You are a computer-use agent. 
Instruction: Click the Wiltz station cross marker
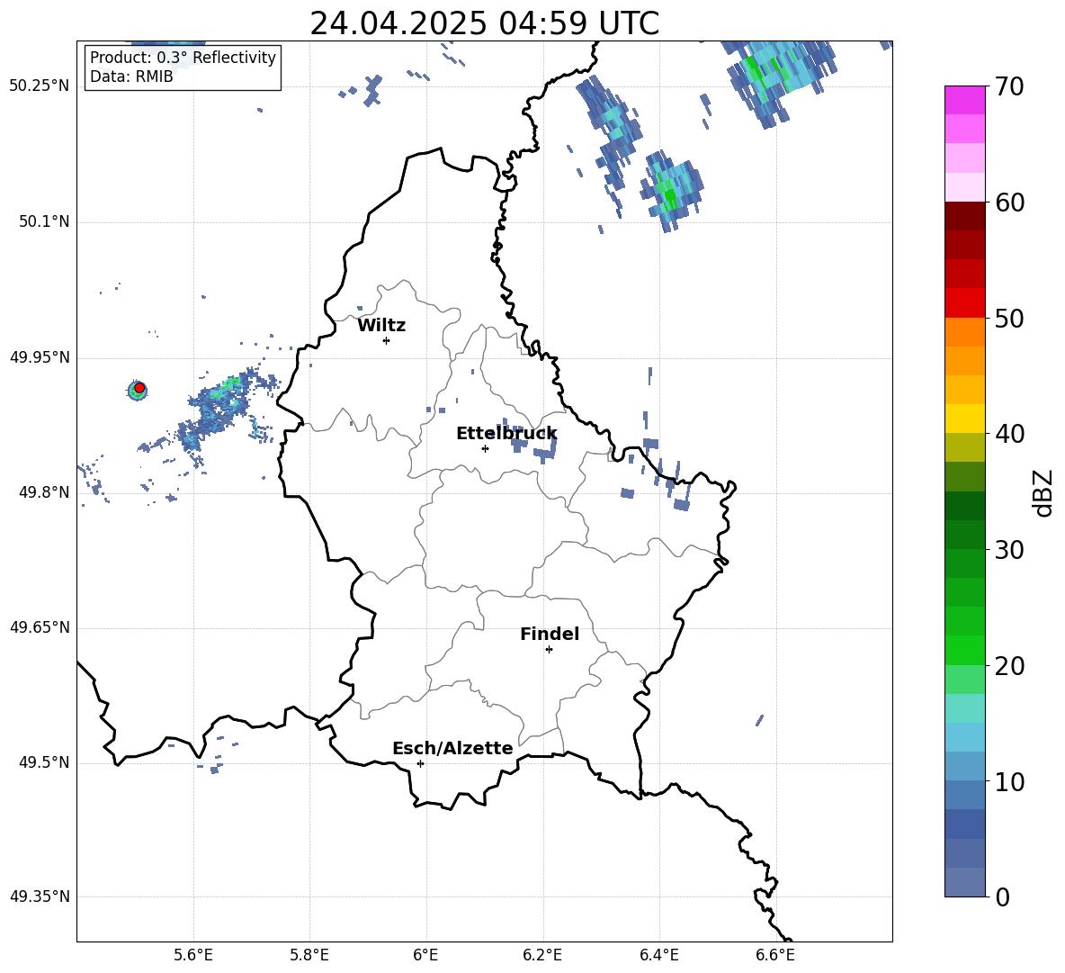pyautogui.click(x=386, y=340)
